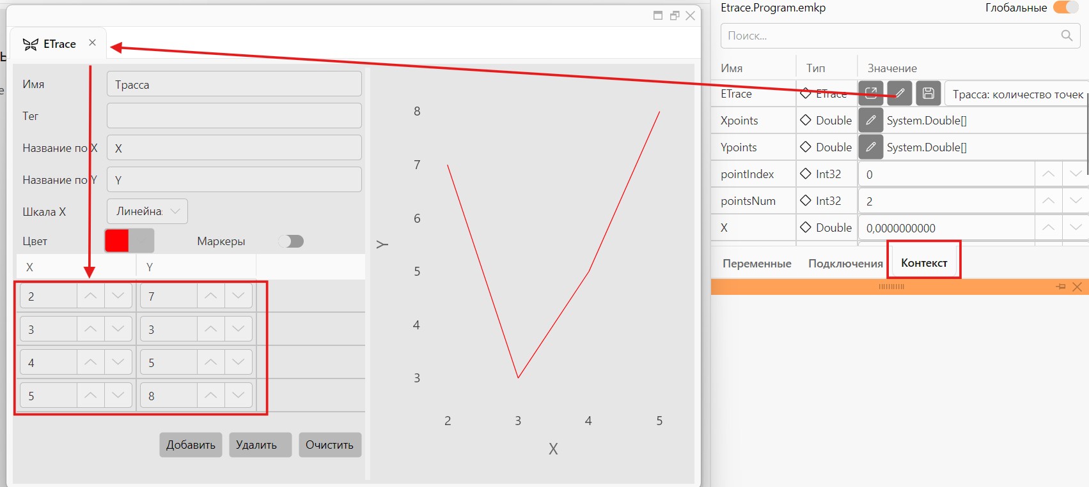Edit the Ypoints array with pencil icon
Screen dimensions: 1089x487
[870, 147]
